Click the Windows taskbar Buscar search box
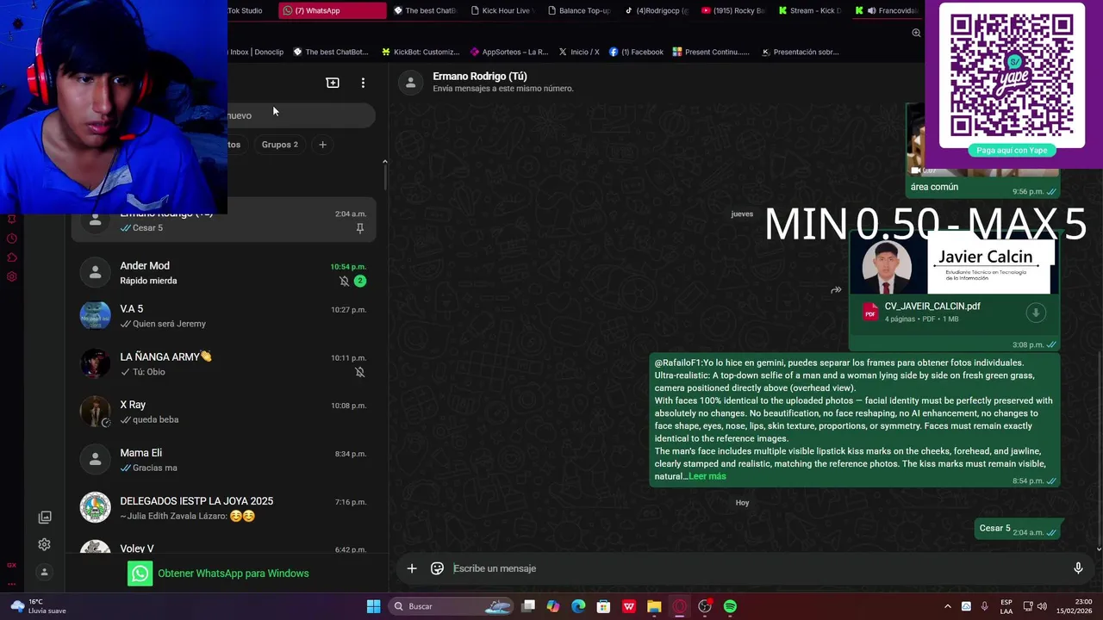 pyautogui.click(x=452, y=606)
